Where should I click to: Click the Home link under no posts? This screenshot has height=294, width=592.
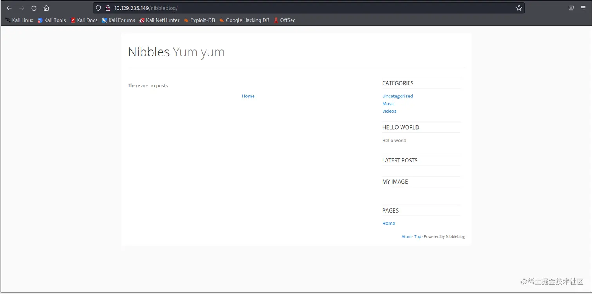[x=248, y=96]
